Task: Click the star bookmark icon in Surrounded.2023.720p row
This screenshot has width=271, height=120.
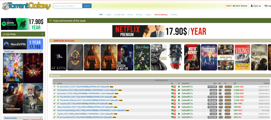Action: pos(179,117)
